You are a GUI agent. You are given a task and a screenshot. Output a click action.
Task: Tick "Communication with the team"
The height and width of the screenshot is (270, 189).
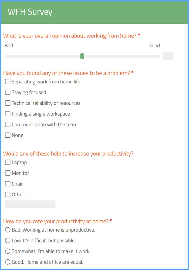[8, 124]
